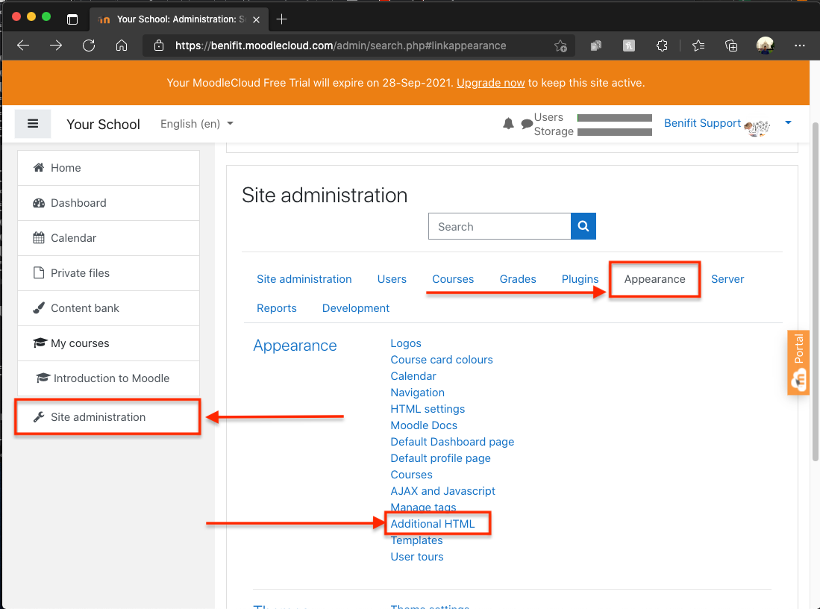
Task: Open Calendar in the side menu
Action: coord(108,238)
